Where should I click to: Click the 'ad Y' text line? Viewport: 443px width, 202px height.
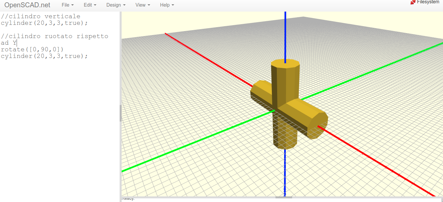(x=9, y=43)
